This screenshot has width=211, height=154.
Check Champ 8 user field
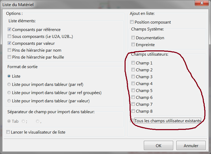tap(133, 111)
